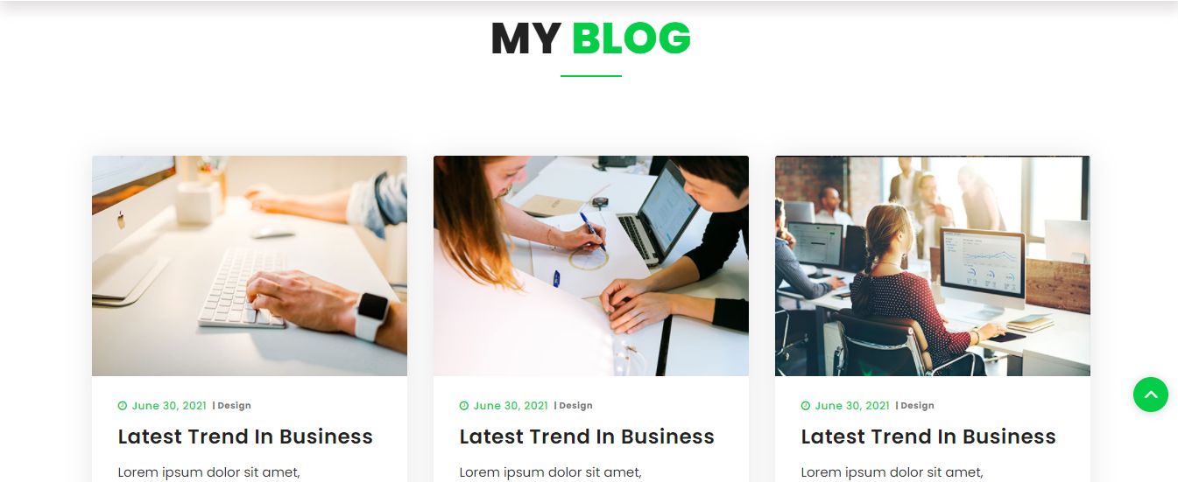Click June 30, 2021 date on second card

(511, 406)
